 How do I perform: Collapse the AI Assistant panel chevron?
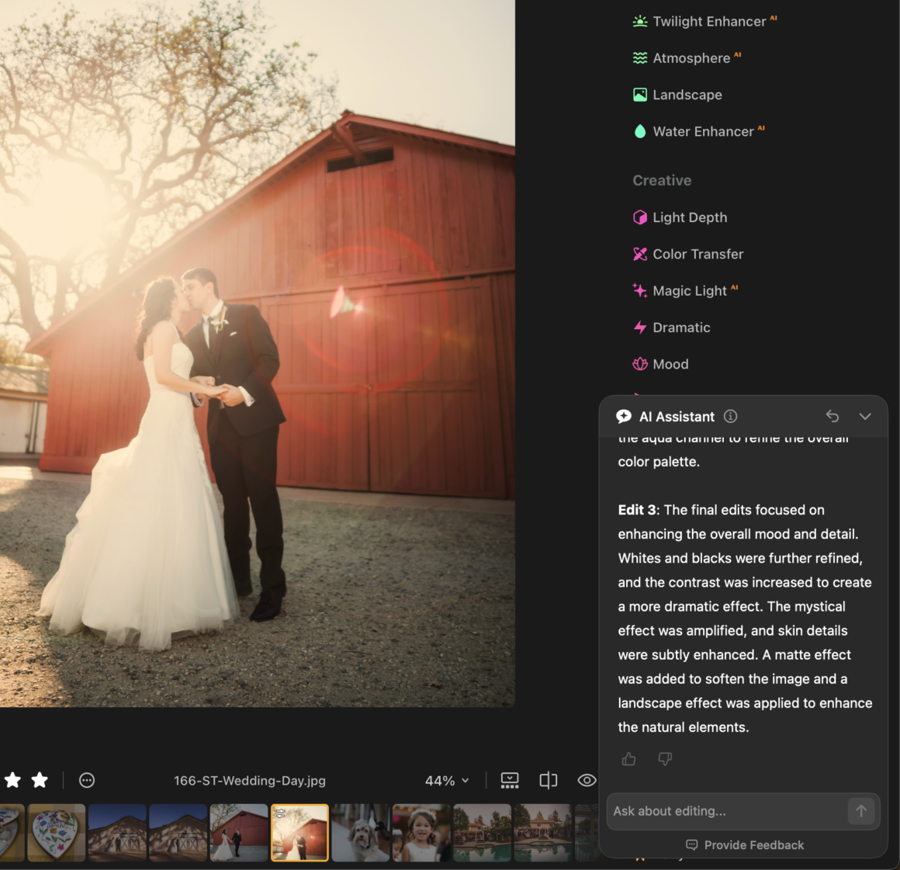865,417
